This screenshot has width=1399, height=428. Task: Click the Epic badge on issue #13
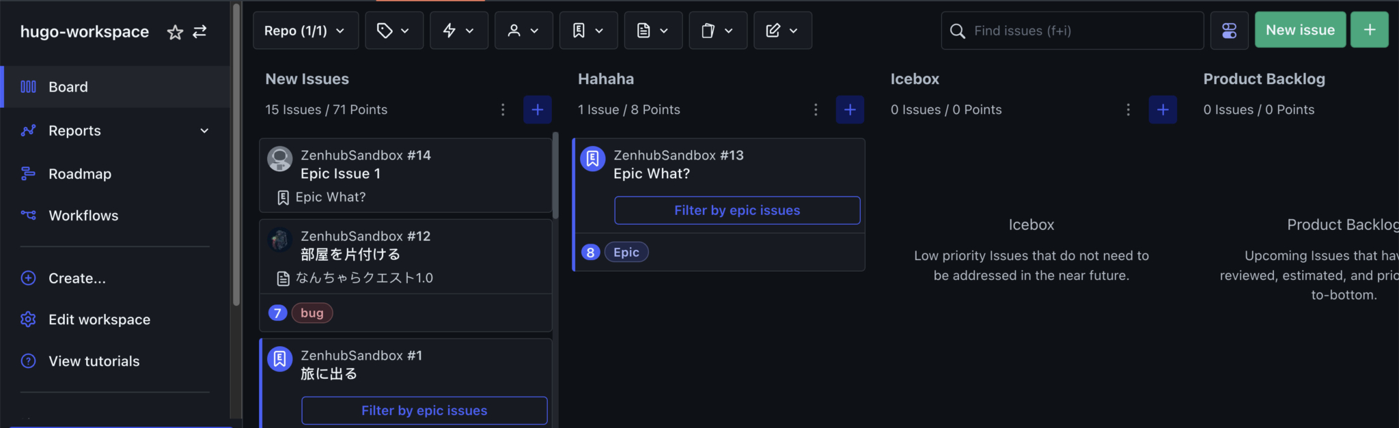[x=626, y=251]
